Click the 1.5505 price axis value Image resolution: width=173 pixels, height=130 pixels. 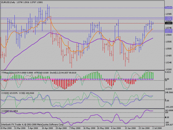[169, 49]
